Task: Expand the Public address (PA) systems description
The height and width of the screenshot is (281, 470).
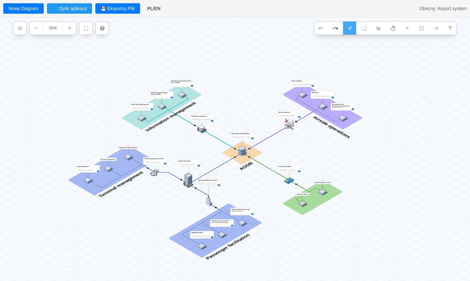Action: click(152, 109)
